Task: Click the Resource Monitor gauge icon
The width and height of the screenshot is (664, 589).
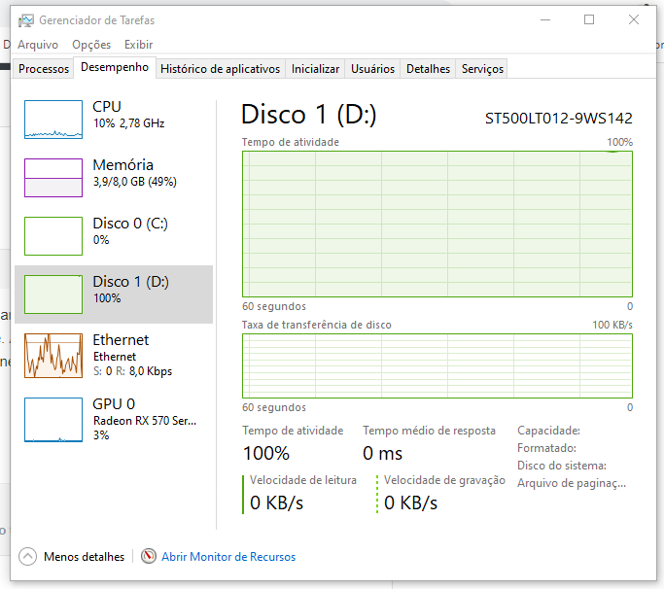Action: [x=149, y=556]
